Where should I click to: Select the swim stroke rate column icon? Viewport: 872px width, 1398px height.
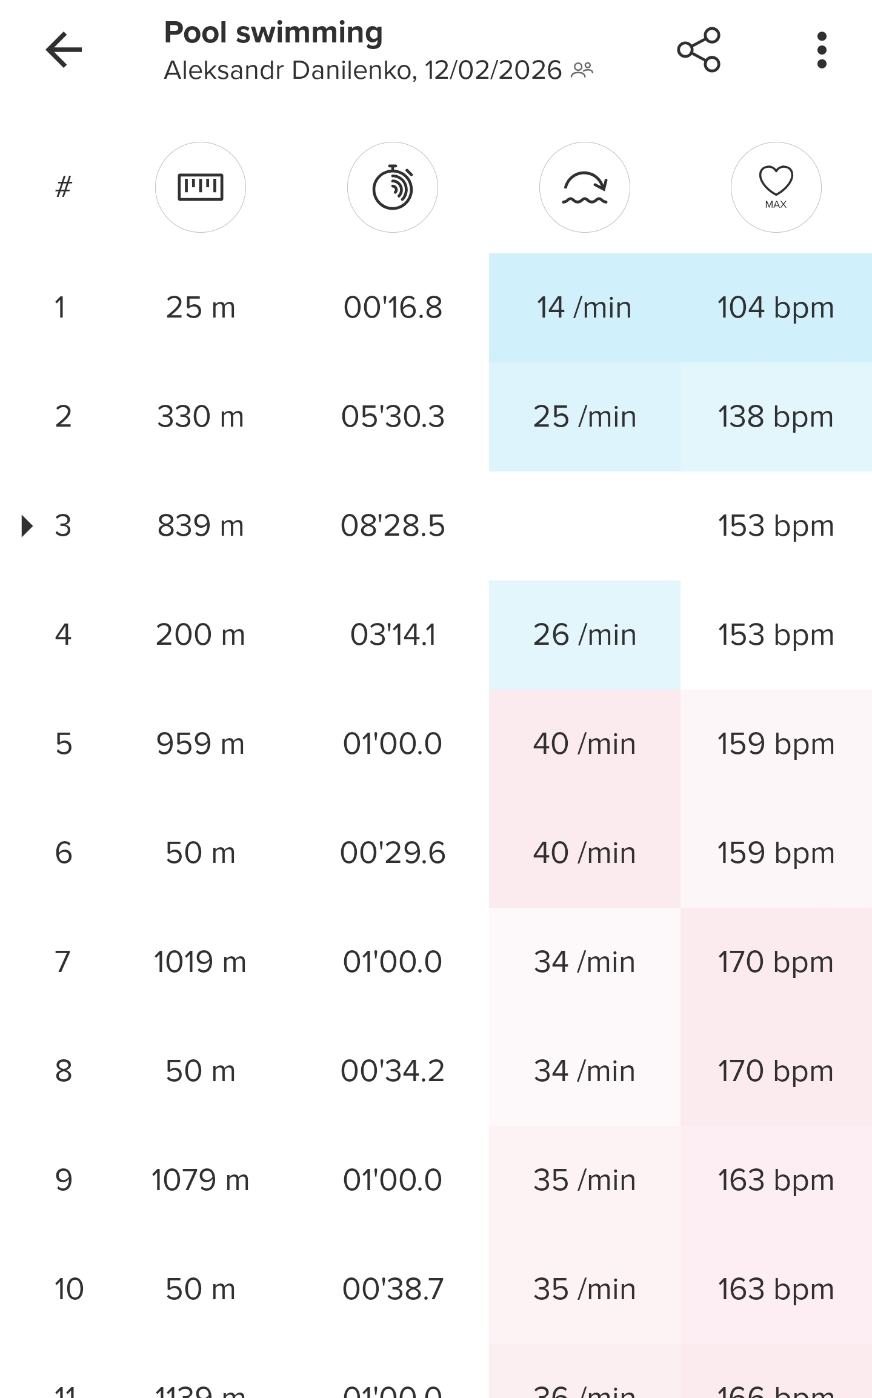click(x=585, y=187)
